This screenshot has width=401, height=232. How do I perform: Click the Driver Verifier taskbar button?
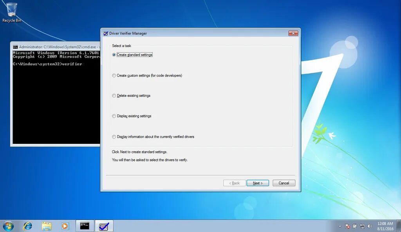[x=104, y=226]
